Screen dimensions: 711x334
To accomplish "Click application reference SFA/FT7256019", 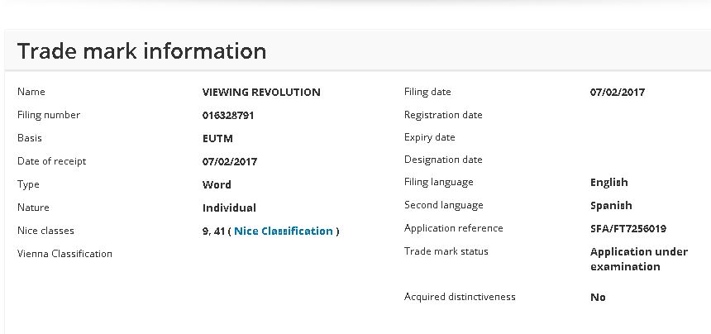I will pyautogui.click(x=628, y=229).
